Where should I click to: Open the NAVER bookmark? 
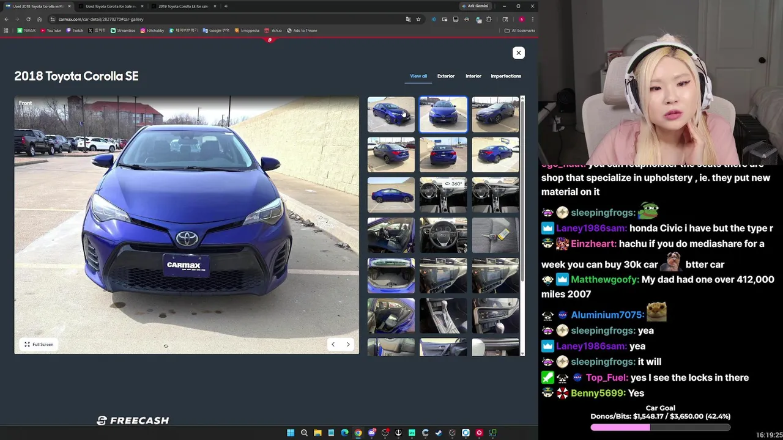(x=26, y=30)
